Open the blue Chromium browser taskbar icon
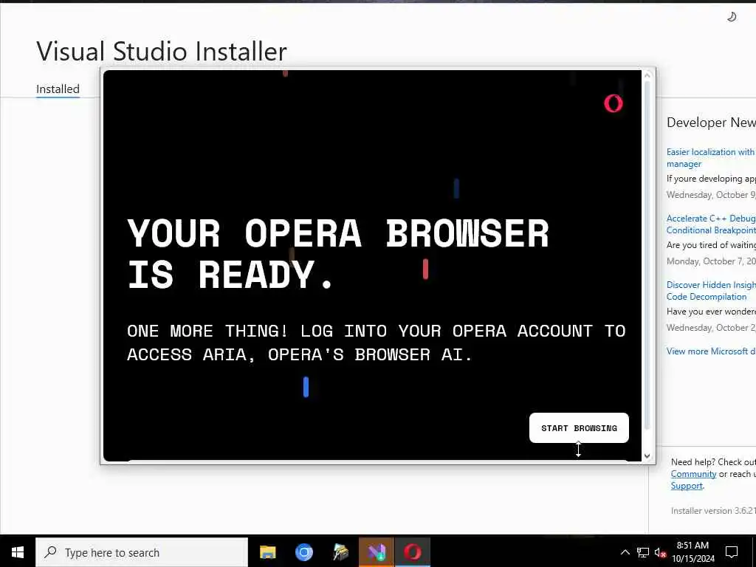 (304, 552)
